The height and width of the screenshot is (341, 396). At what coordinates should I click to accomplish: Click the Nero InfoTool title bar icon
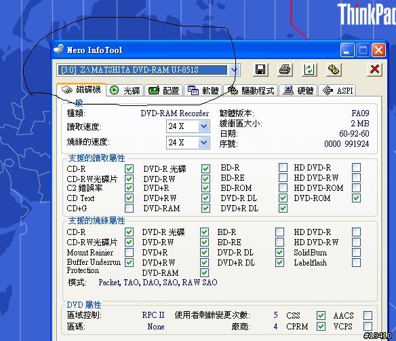(59, 49)
